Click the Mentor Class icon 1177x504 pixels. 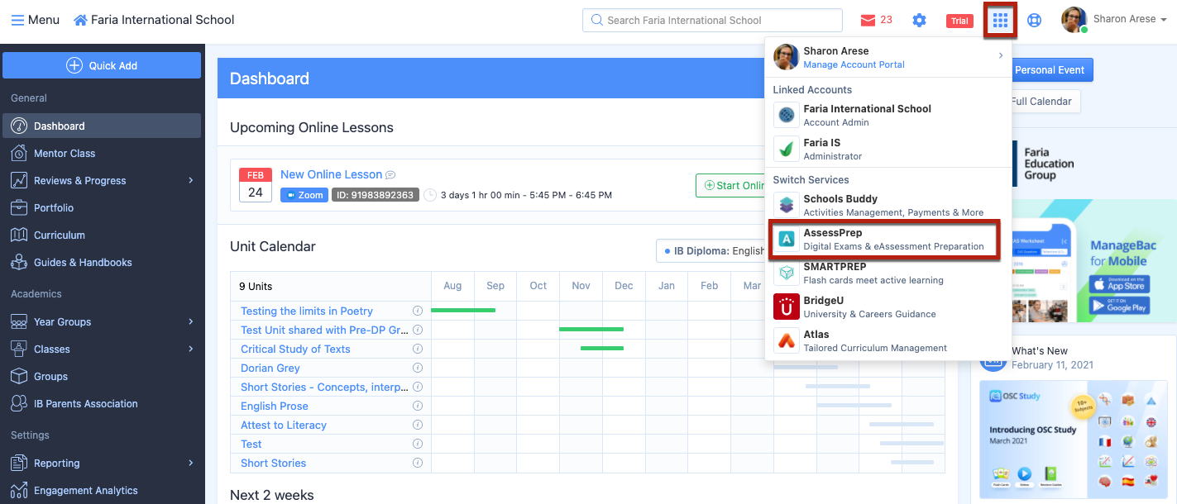point(19,153)
